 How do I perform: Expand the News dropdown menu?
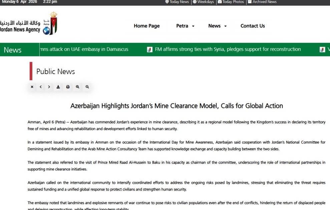(217, 26)
